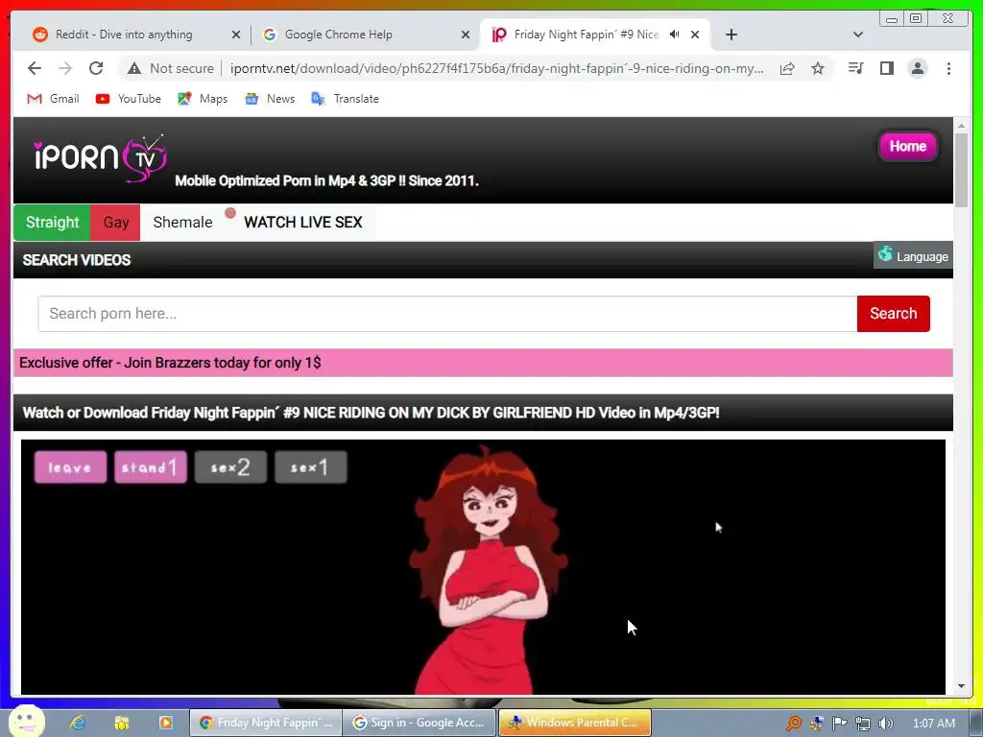Open the network icon in the tray
Viewport: 983px width, 737px height.
pos(863,724)
